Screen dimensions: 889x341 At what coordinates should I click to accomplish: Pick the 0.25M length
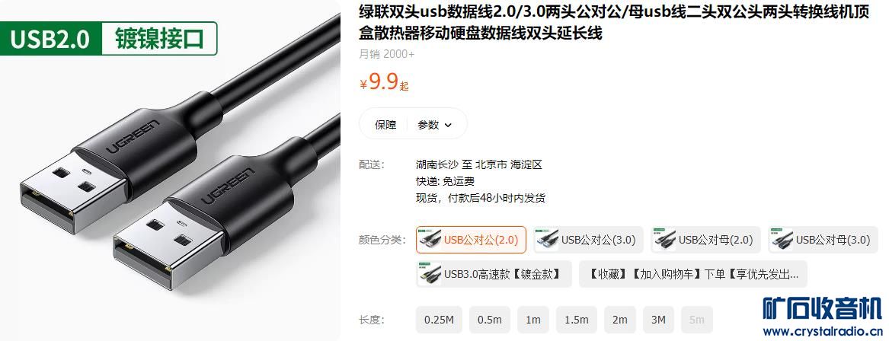click(439, 320)
